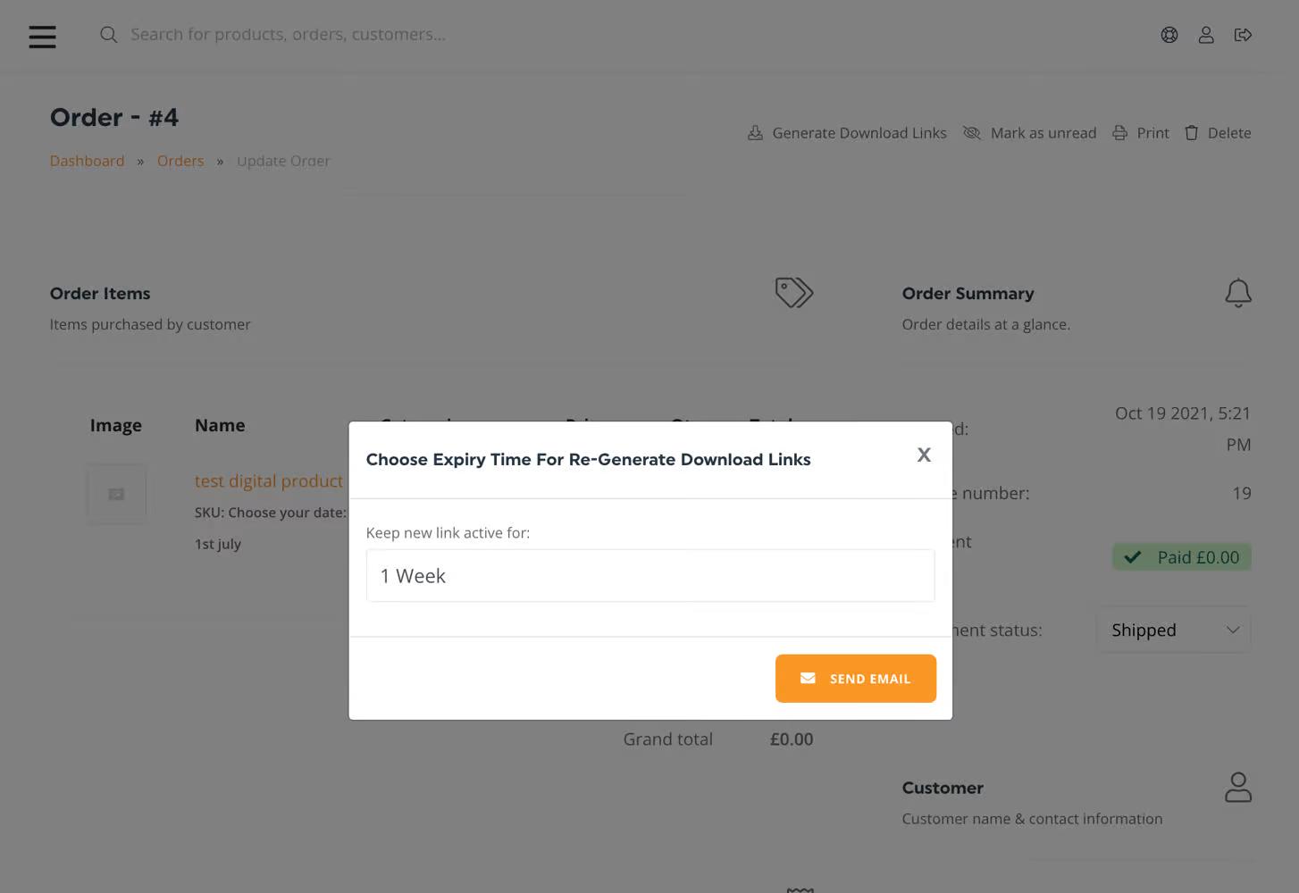Click the Order Summary bell icon
The image size is (1299, 893).
click(x=1237, y=293)
